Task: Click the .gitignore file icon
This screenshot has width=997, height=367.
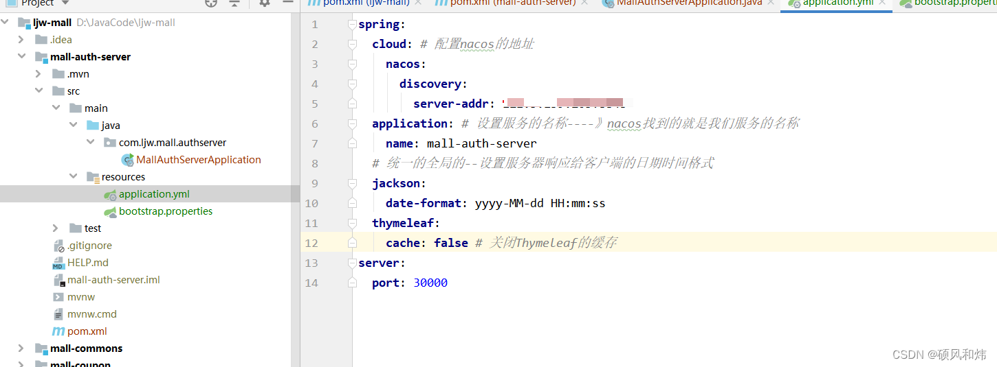Action: point(58,246)
